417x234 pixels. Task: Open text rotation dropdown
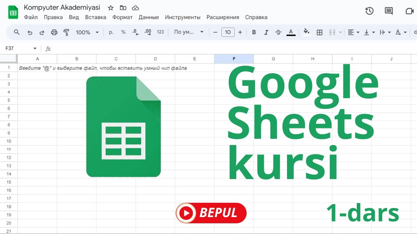[x=401, y=32]
